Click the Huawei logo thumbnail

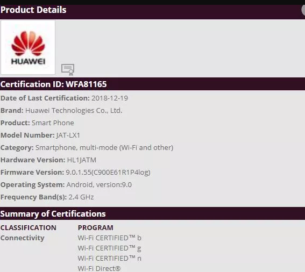coord(28,47)
